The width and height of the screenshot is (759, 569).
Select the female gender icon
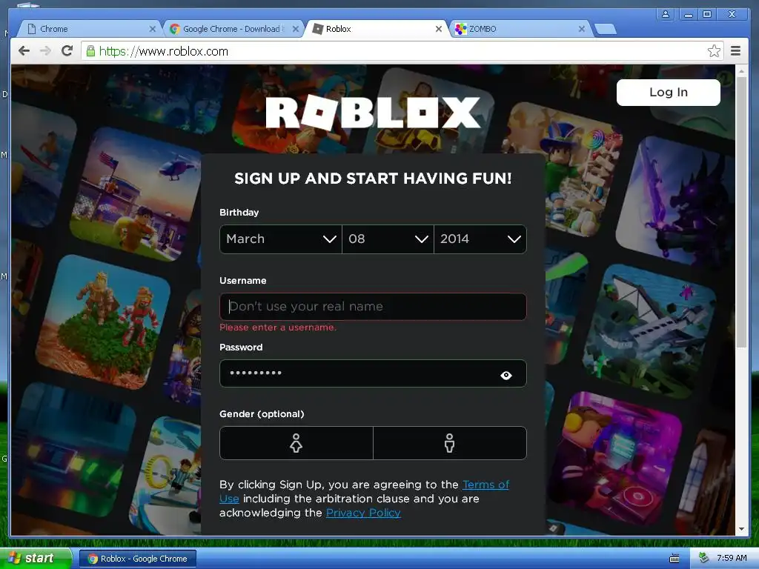click(x=296, y=443)
